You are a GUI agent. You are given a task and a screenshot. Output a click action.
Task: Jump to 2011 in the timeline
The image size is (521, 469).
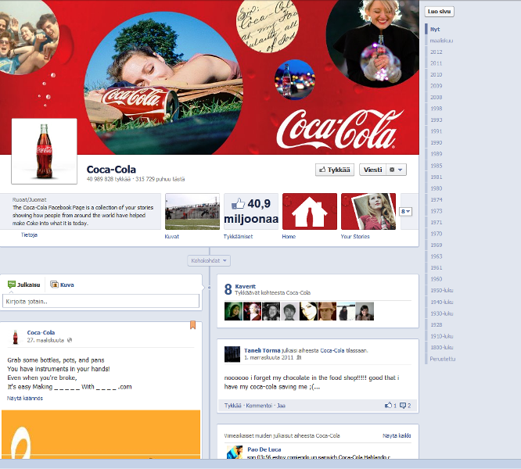click(437, 63)
